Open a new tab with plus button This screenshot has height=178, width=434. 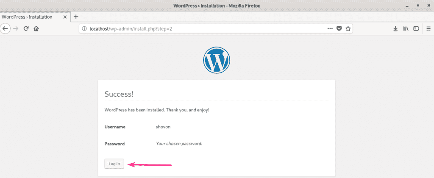tap(76, 17)
